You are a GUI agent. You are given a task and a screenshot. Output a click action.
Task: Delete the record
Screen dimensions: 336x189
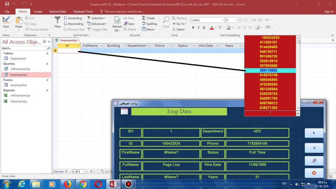[x=130, y=29]
